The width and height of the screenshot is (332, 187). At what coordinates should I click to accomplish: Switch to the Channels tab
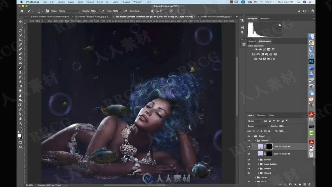tap(261, 115)
